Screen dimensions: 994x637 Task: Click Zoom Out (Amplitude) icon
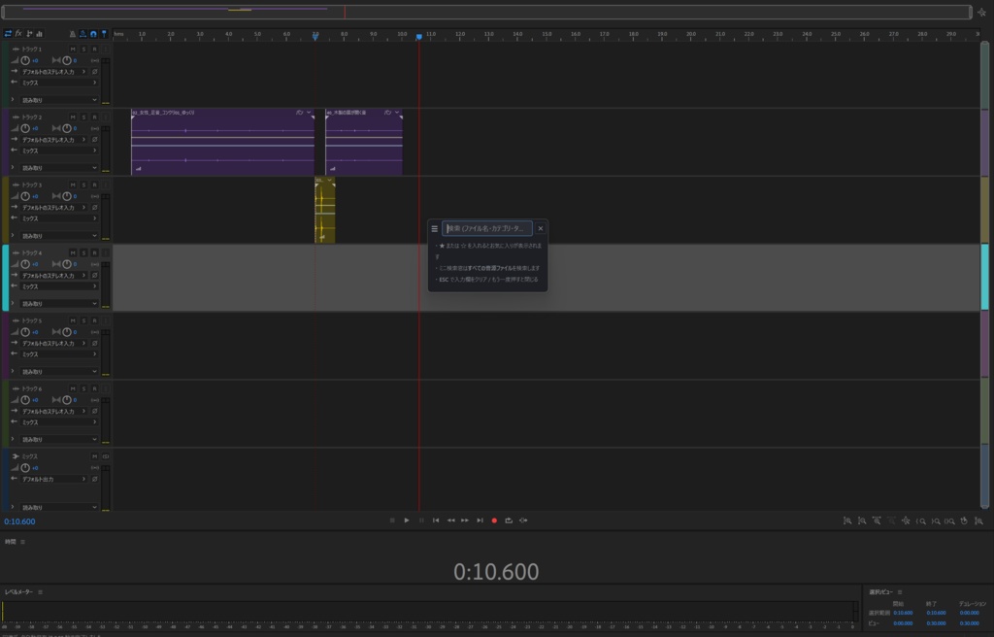pyautogui.click(x=862, y=520)
